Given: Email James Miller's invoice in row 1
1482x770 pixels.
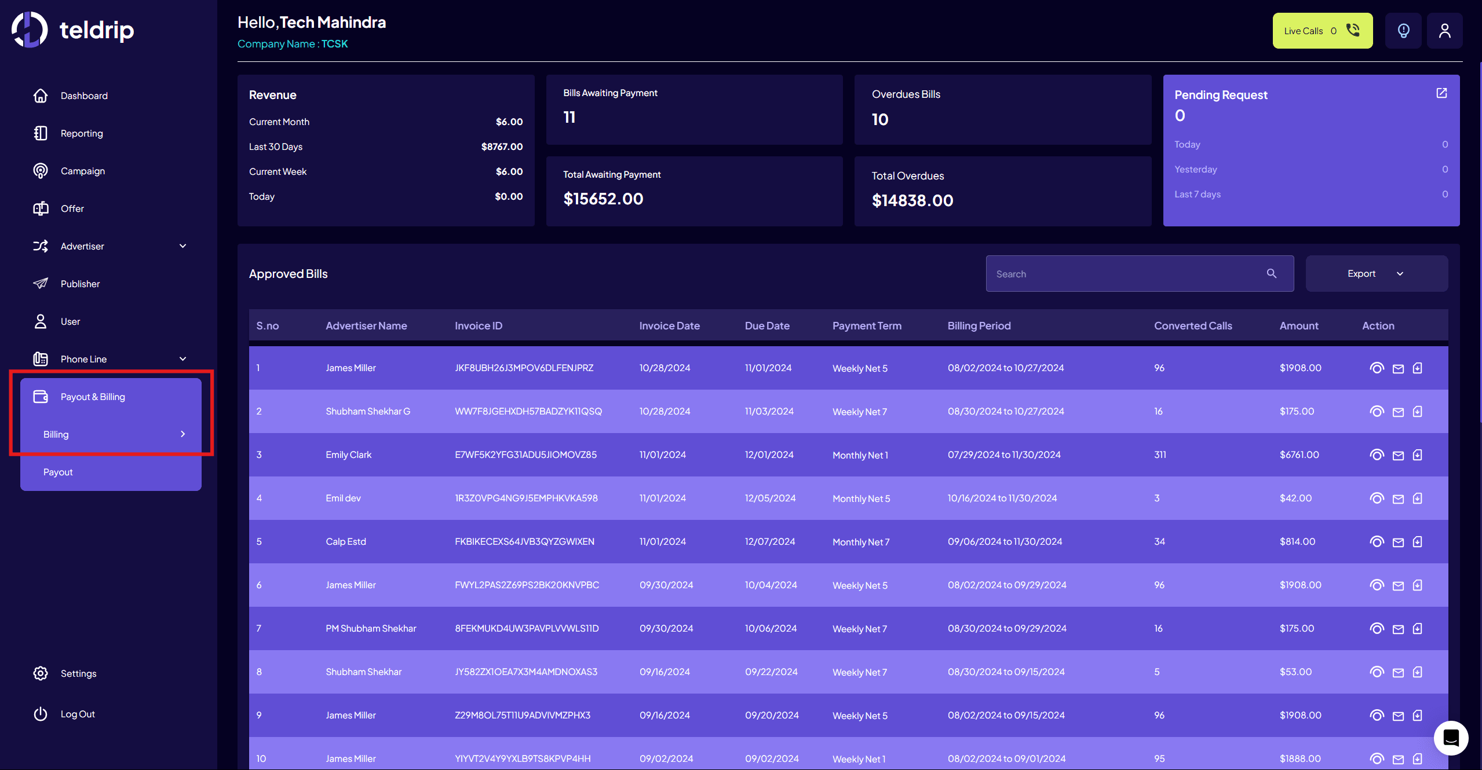Looking at the screenshot, I should tap(1398, 368).
